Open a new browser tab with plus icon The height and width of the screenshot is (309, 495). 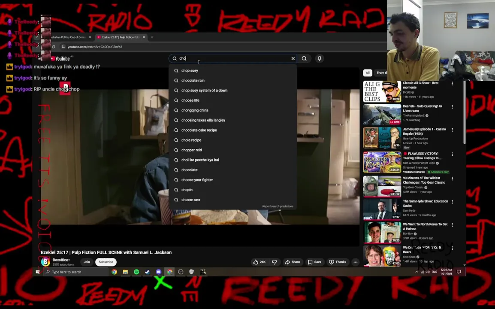152,37
